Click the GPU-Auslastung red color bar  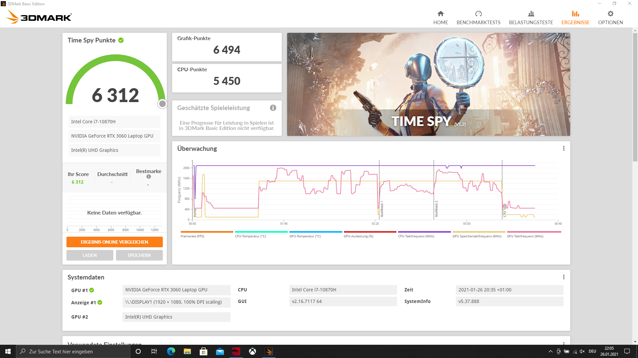point(370,232)
